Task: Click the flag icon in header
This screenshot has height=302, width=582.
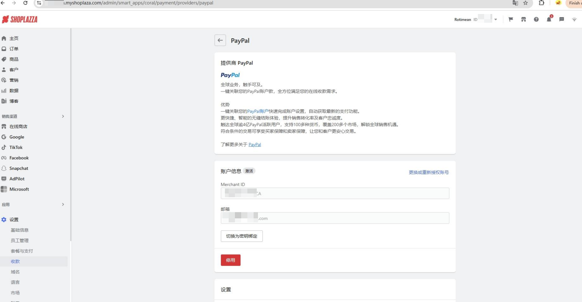Action: [511, 19]
